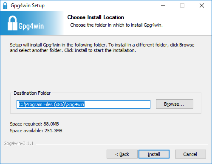The width and height of the screenshot is (212, 164).
Task: Click the Choose Install Location heading
Action: [96, 17]
